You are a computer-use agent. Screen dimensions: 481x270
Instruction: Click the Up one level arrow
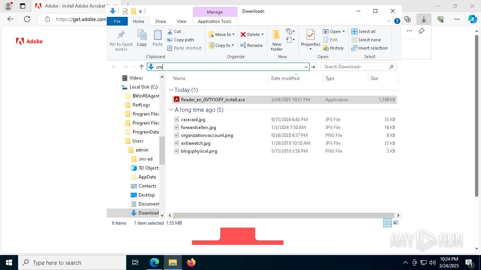(142, 67)
